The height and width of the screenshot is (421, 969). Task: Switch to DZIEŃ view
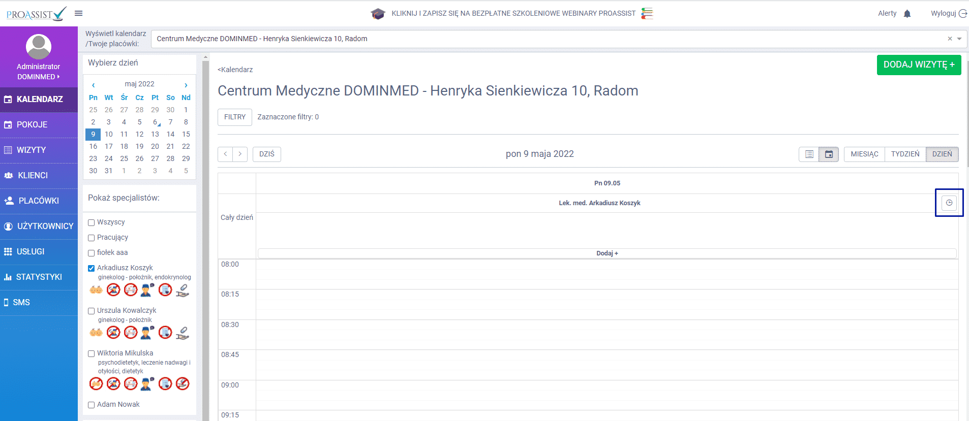pos(942,154)
